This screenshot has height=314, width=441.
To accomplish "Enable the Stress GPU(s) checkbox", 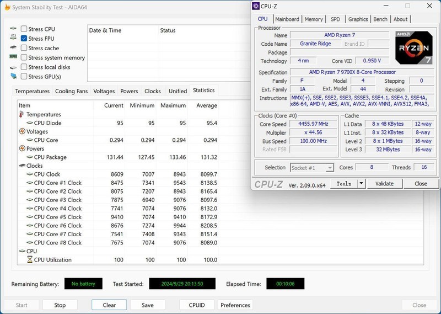I will tap(24, 77).
